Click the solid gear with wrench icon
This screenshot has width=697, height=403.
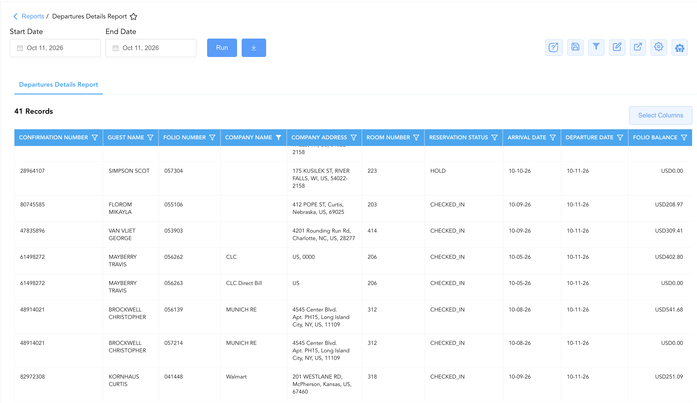[x=680, y=47]
